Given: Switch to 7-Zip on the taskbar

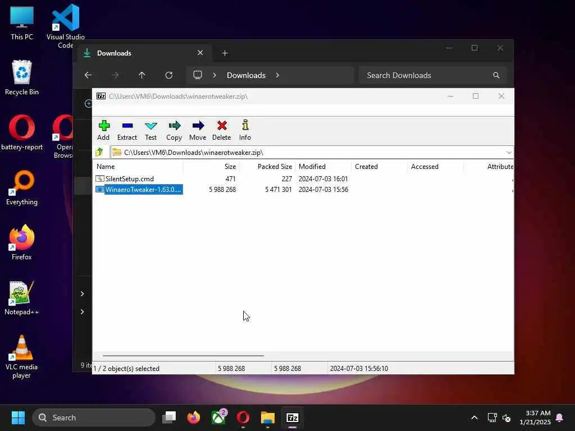Looking at the screenshot, I should pyautogui.click(x=292, y=418).
